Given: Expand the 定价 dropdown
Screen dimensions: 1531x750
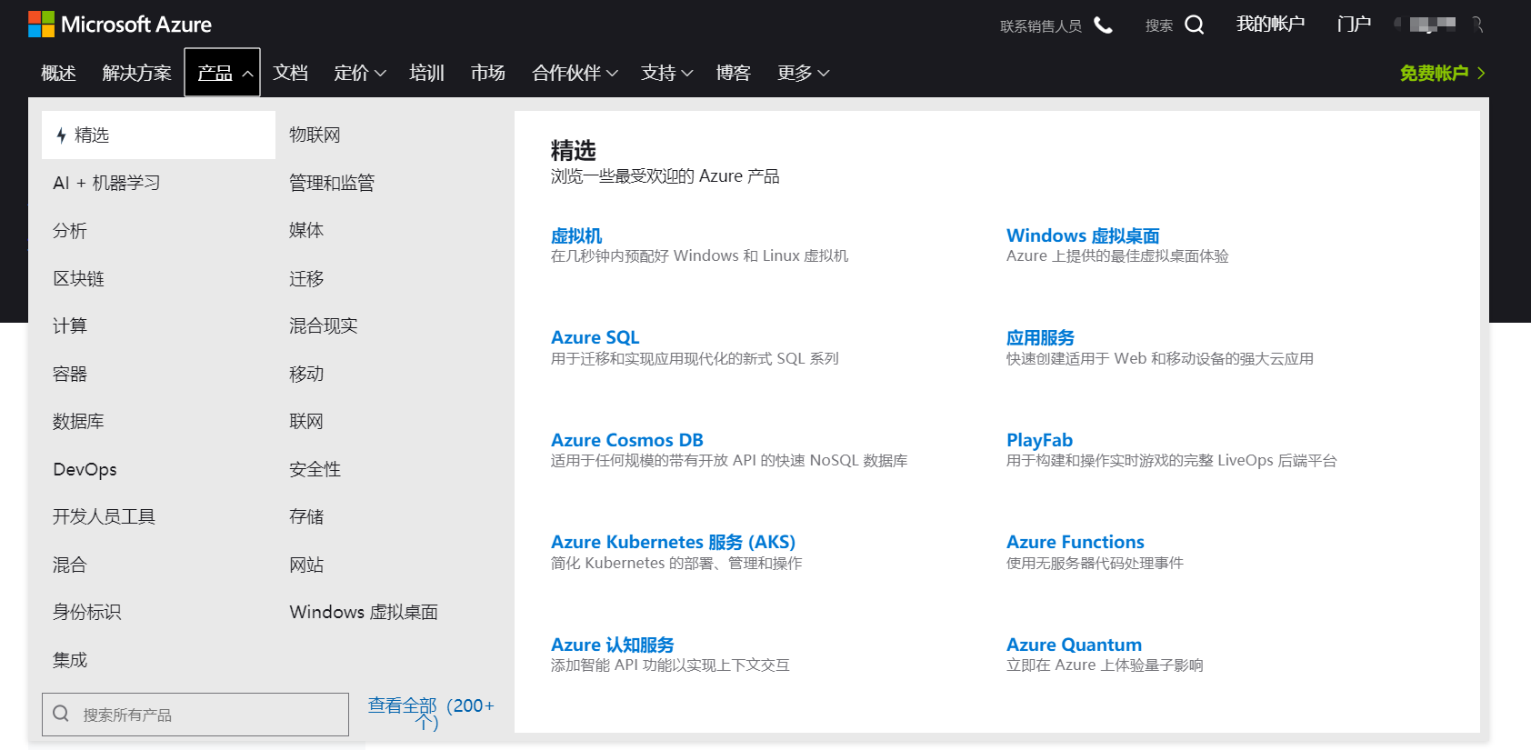Looking at the screenshot, I should pyautogui.click(x=360, y=73).
